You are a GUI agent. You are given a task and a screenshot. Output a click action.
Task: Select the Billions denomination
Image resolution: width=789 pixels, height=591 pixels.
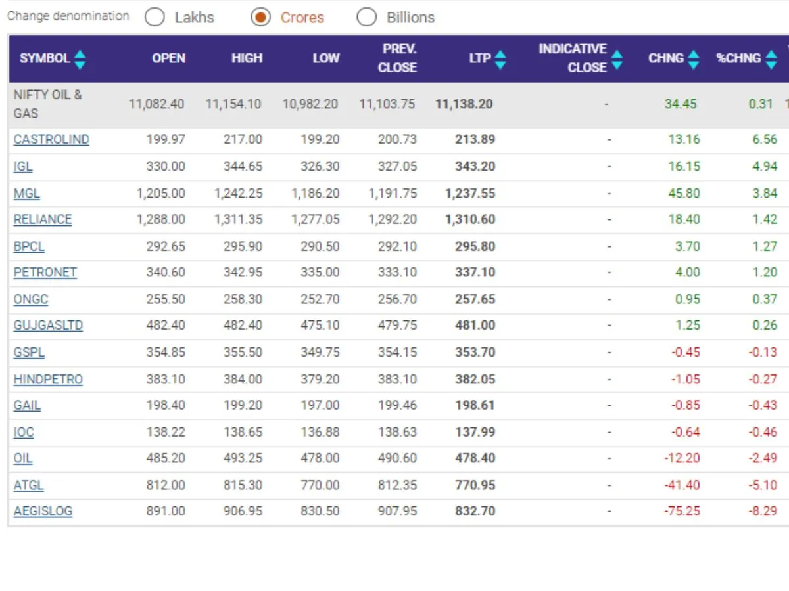tap(366, 18)
